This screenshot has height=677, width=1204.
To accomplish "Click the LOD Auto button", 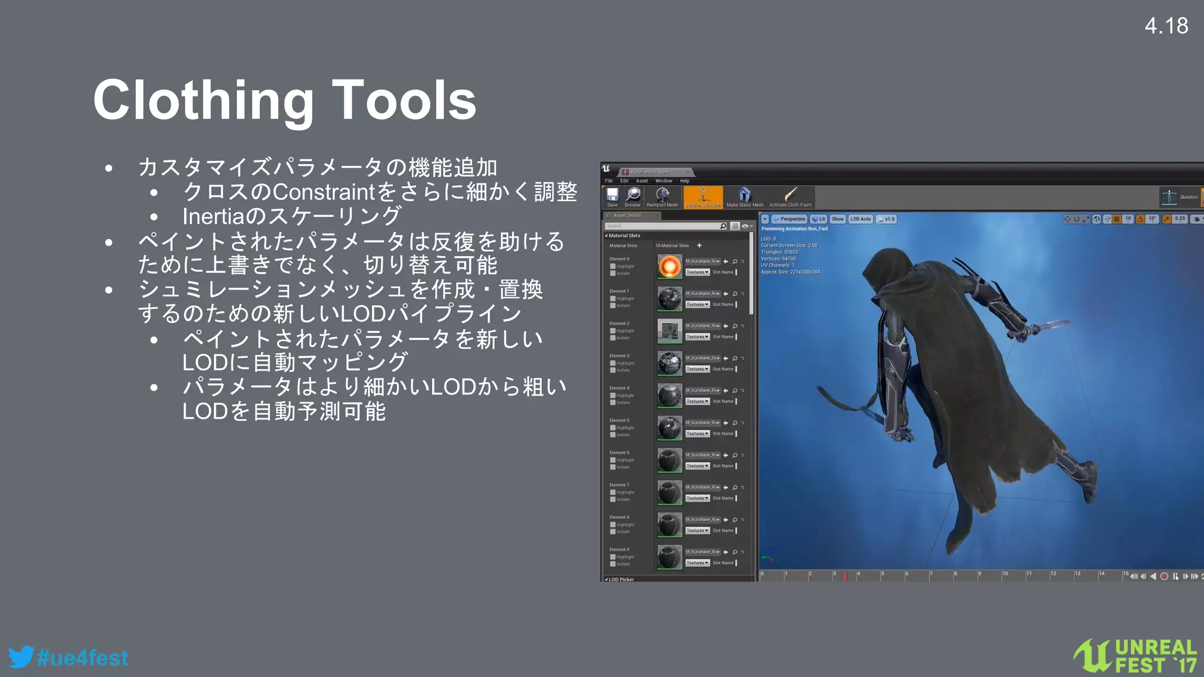I will (x=860, y=219).
